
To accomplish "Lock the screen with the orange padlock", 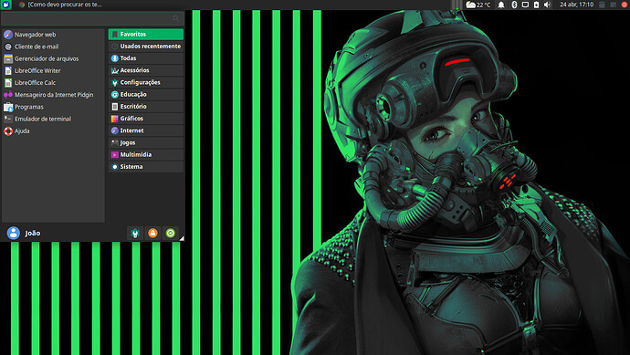I will coord(152,234).
